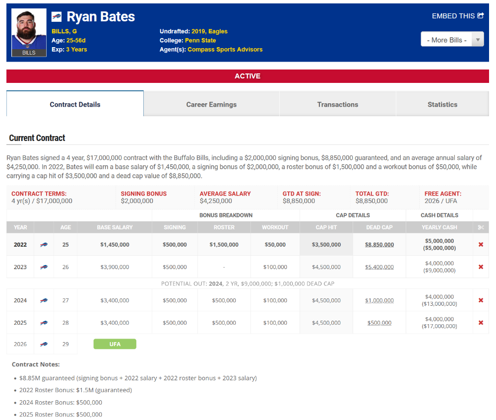
Task: Click the WORKOUT column header
Action: click(x=275, y=227)
